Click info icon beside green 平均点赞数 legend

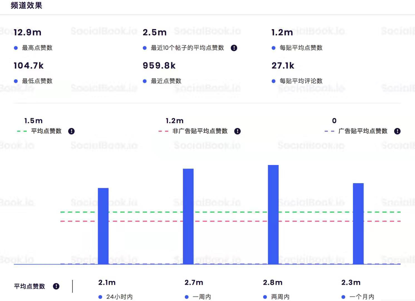click(71, 131)
